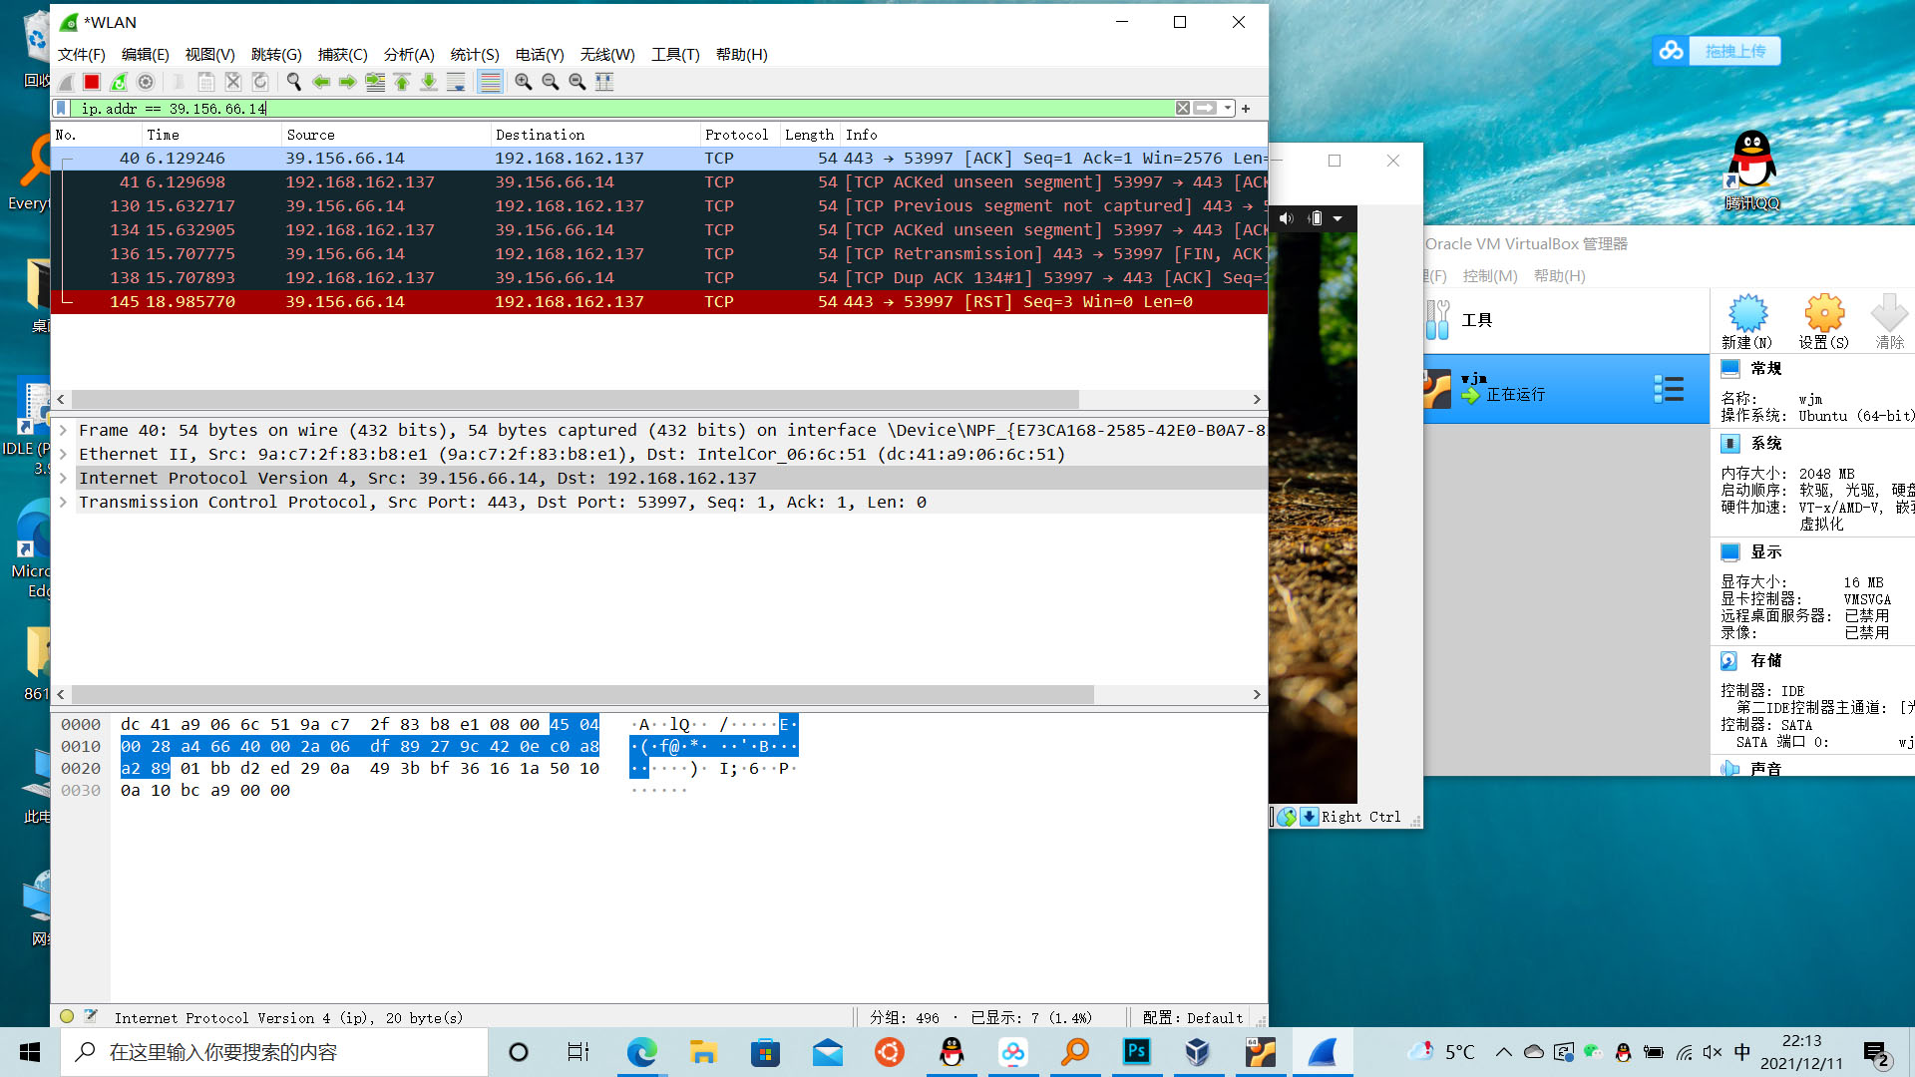Screen dimensions: 1915x1077
Task: Toggle VirtualBox tools list view icon
Action: (1668, 389)
